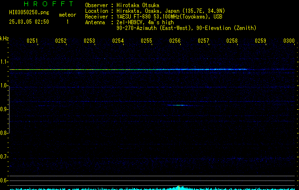Image resolution: width=299 pixels, height=190 pixels.
Task: Click the 1.0 kHz axis label
Action: [4, 85]
